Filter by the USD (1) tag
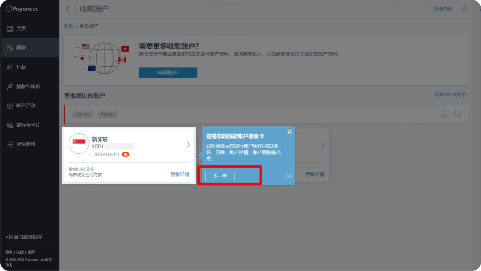 (x=107, y=114)
